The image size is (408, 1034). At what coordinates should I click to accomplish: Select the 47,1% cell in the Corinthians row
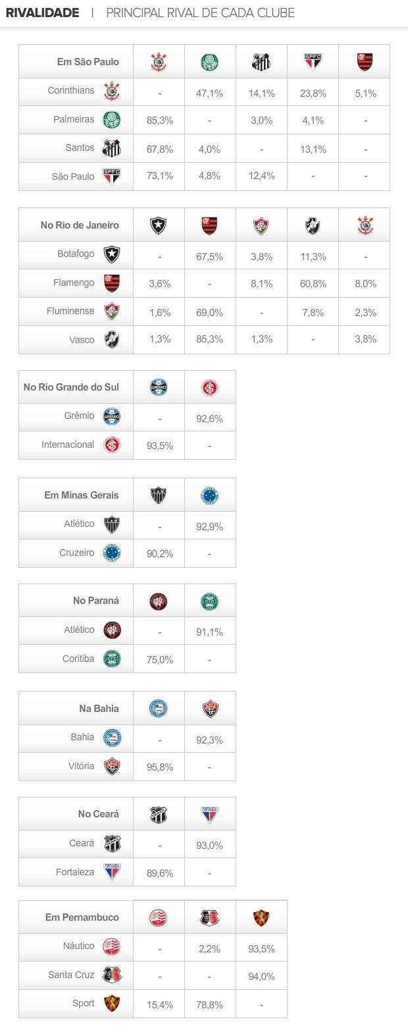pos(209,94)
